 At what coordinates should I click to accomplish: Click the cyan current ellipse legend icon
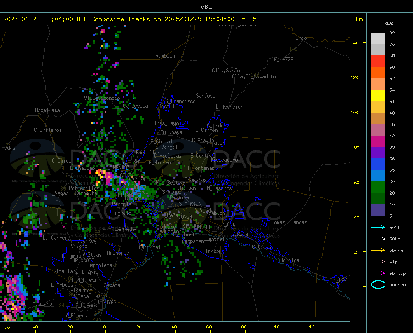click(x=378, y=284)
